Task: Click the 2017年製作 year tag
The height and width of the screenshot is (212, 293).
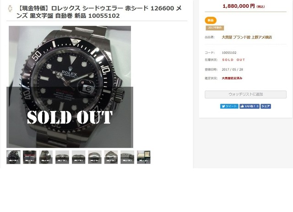Action: 215,28
